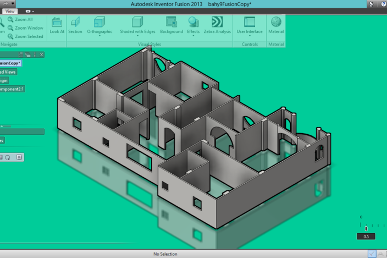Expand the Effects dropdown arrow
This screenshot has width=387, height=258.
[193, 36]
